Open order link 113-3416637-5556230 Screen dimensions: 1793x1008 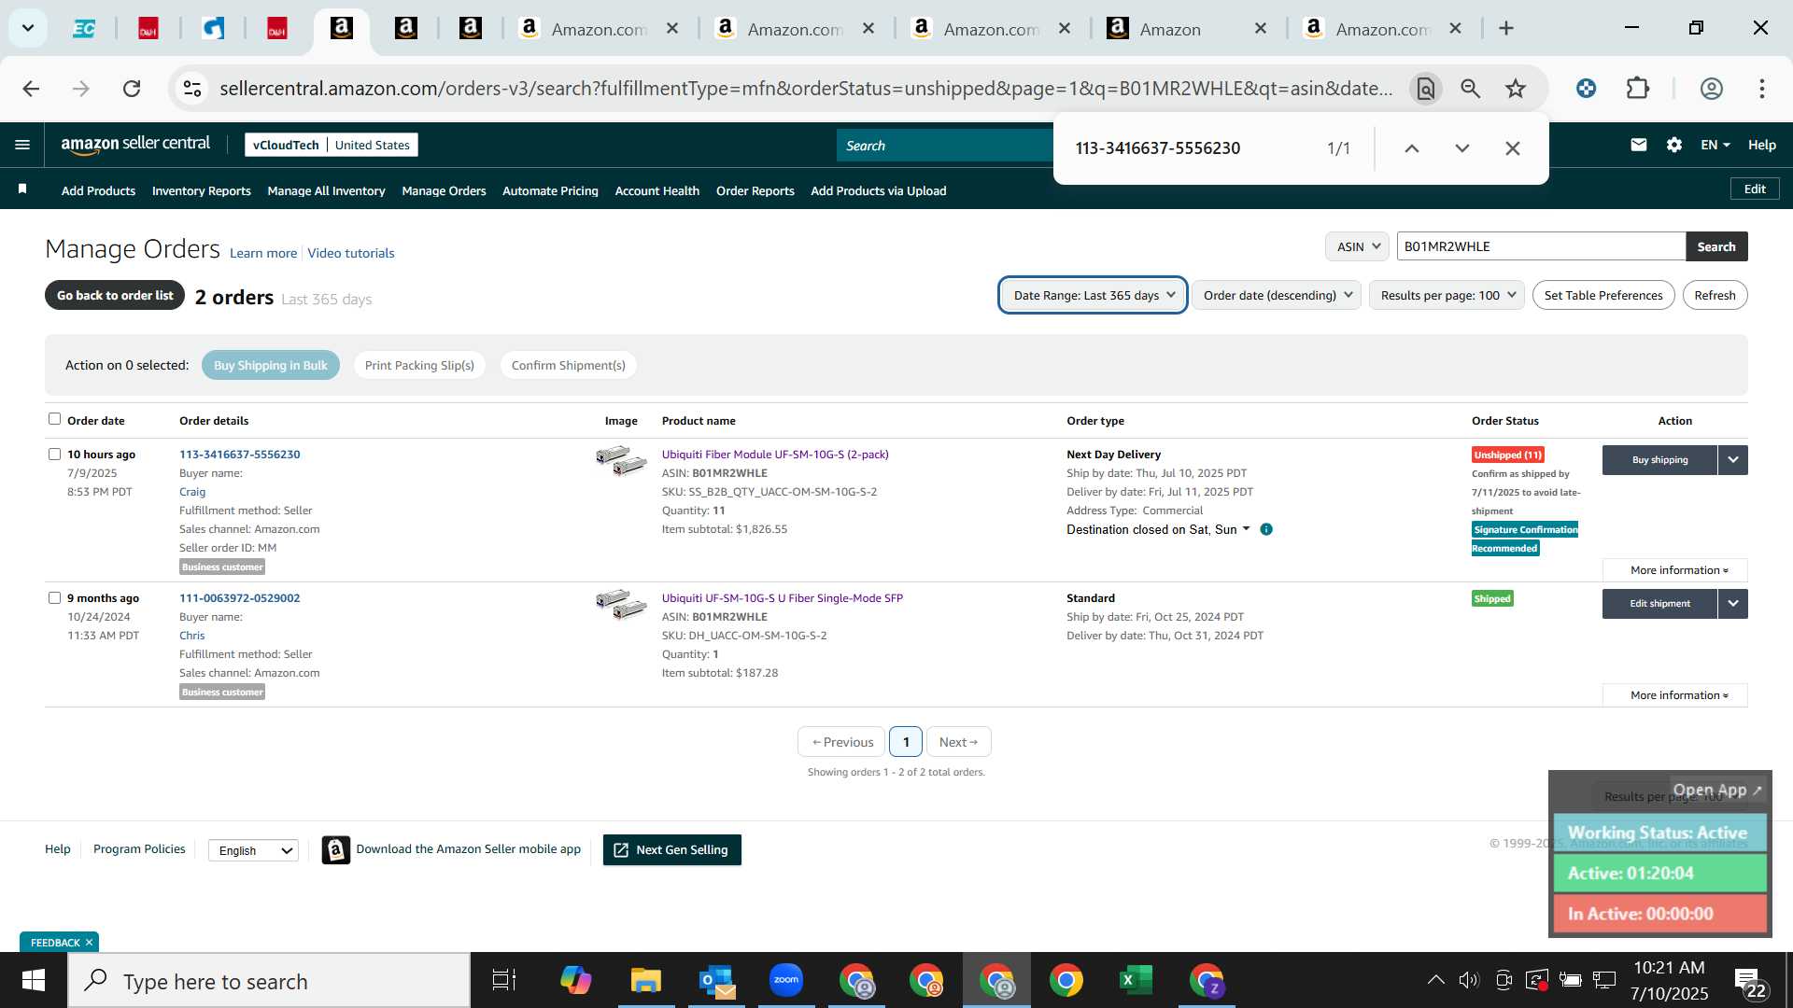[239, 455]
